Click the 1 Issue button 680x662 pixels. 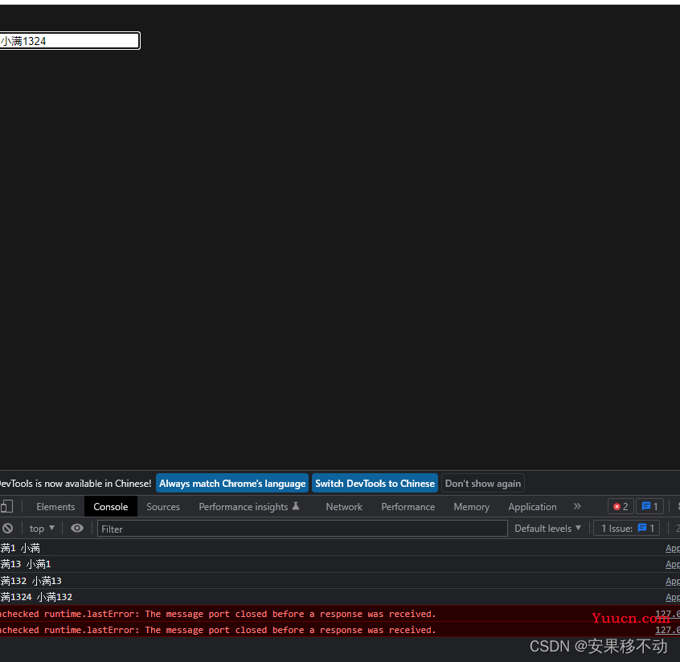pos(627,529)
